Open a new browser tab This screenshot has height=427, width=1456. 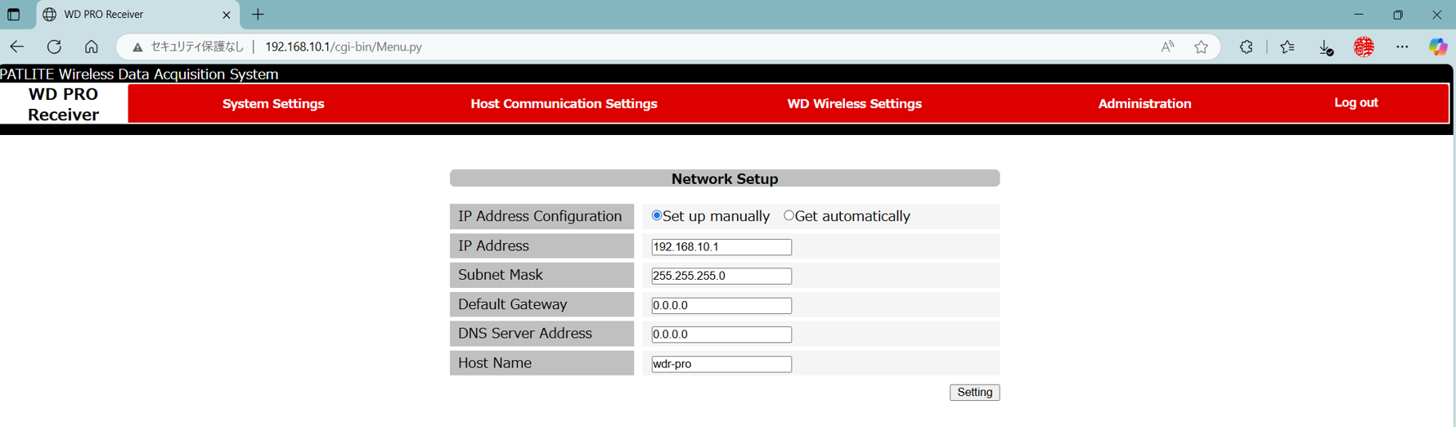(258, 15)
